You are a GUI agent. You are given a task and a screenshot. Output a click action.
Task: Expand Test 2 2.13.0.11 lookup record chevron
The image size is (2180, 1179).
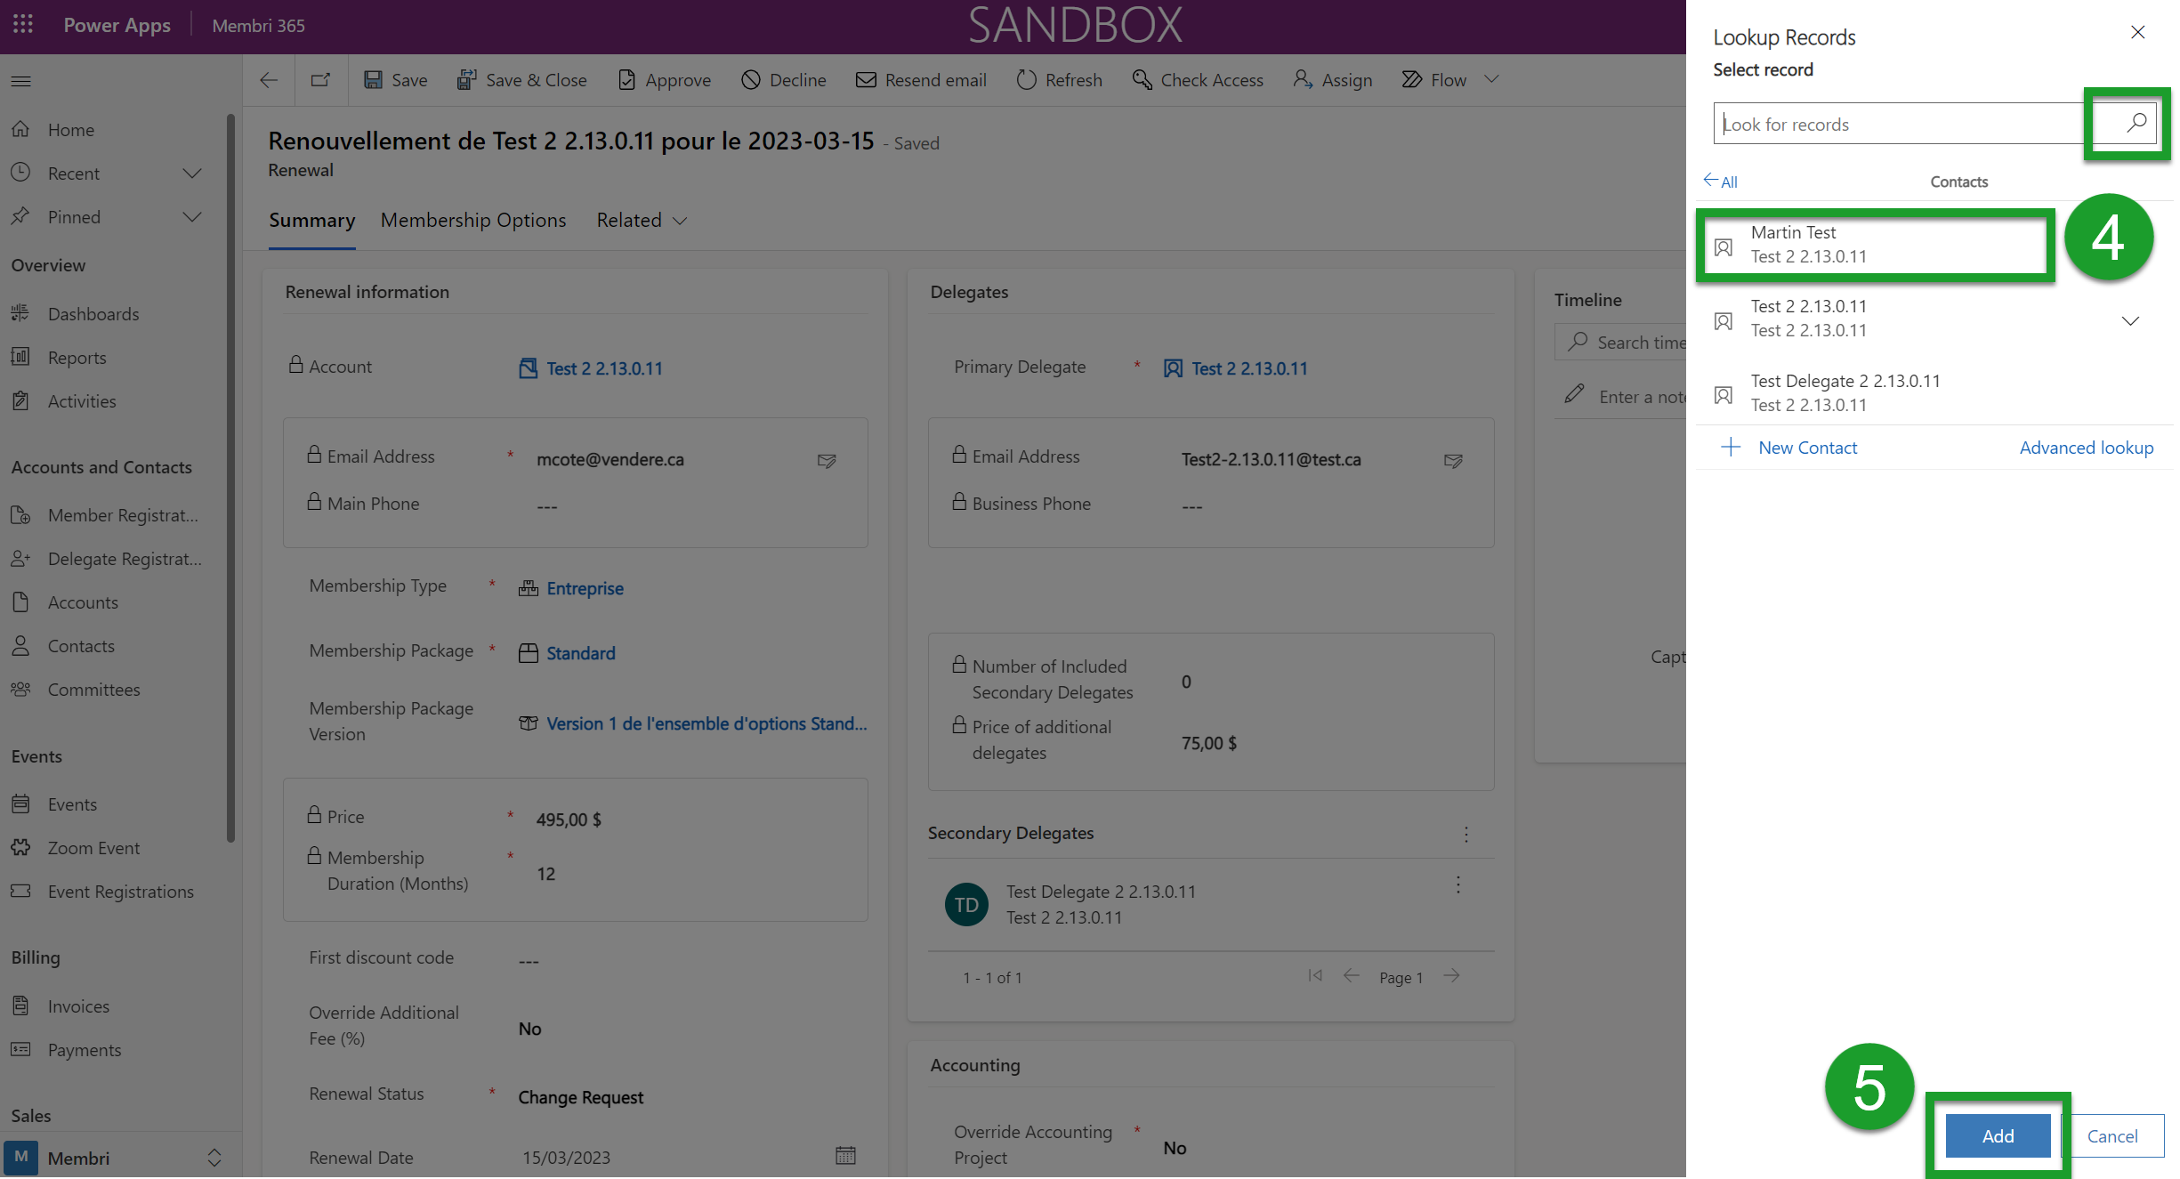tap(2130, 320)
